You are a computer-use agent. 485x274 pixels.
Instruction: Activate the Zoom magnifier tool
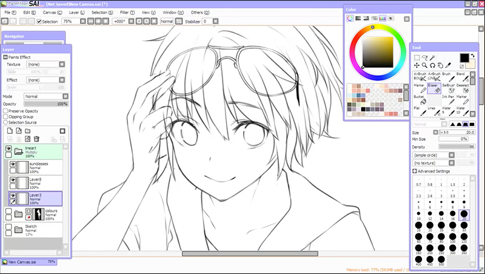[x=425, y=65]
